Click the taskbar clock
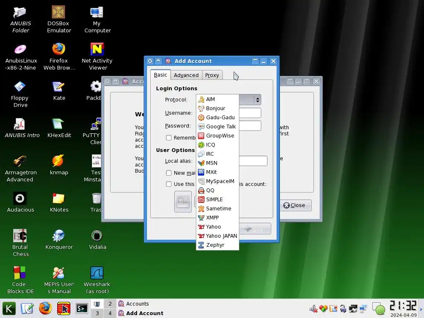The image size is (424, 318). 403,308
